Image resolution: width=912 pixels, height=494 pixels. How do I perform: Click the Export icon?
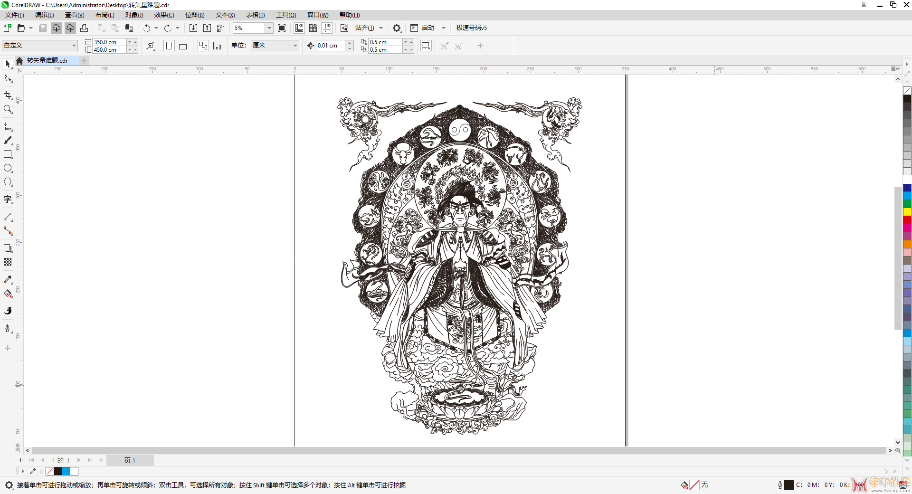[x=207, y=28]
